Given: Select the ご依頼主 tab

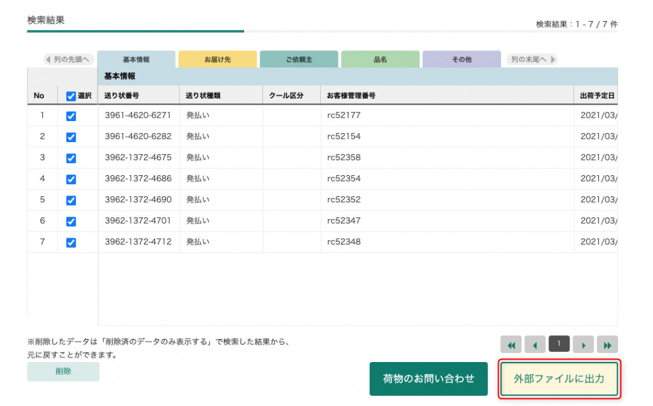Looking at the screenshot, I should tap(298, 59).
